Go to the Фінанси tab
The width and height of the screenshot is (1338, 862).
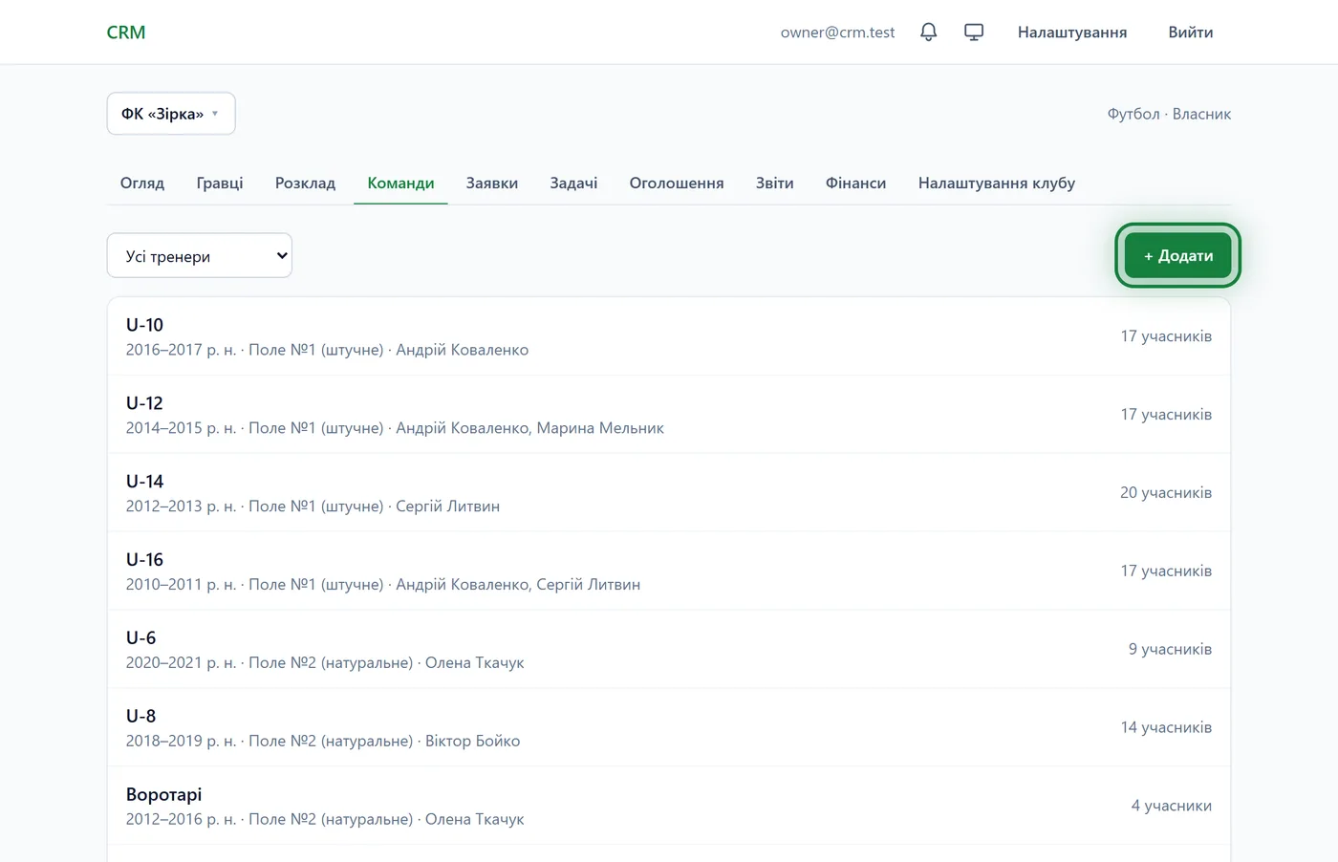856,183
